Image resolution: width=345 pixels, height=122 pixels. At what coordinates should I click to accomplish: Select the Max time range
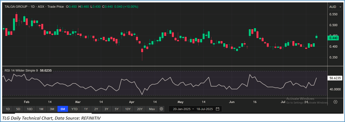pyautogui.click(x=152, y=109)
